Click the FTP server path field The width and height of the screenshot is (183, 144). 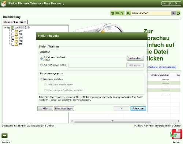97,65
